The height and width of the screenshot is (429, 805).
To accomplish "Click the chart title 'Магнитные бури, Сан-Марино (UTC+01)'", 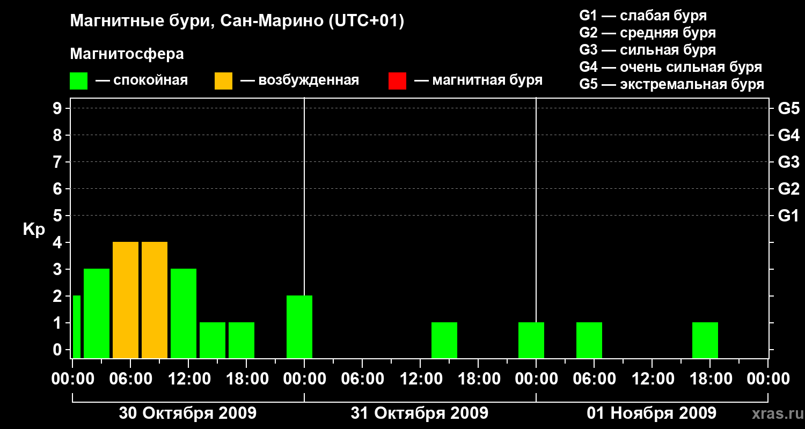I will (237, 21).
